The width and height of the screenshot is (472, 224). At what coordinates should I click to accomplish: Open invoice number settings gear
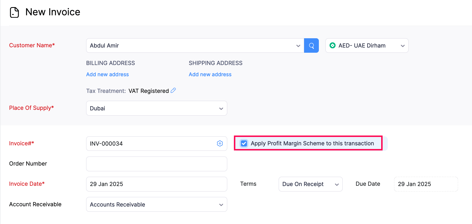click(220, 143)
